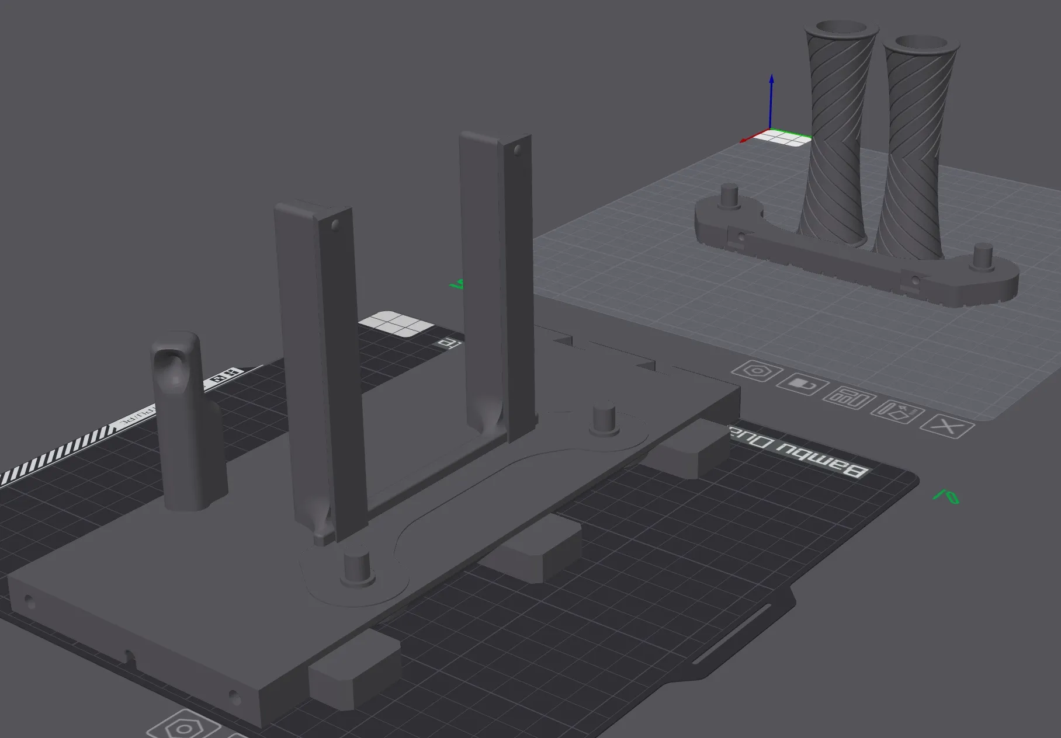Click the auto-orient icon on rear plate
The image size is (1061, 738).
(897, 413)
